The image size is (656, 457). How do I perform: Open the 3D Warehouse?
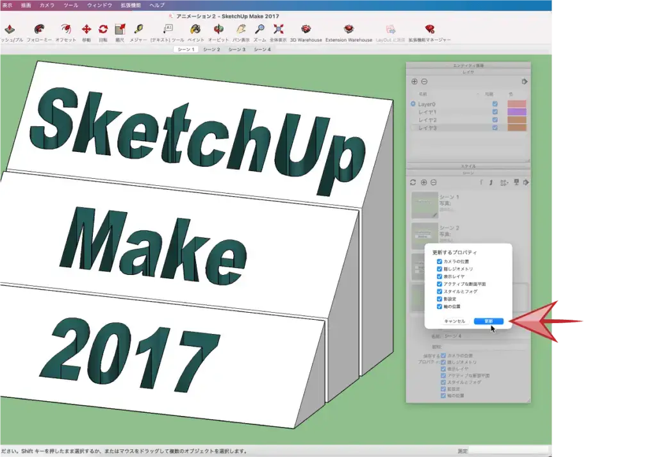[306, 29]
